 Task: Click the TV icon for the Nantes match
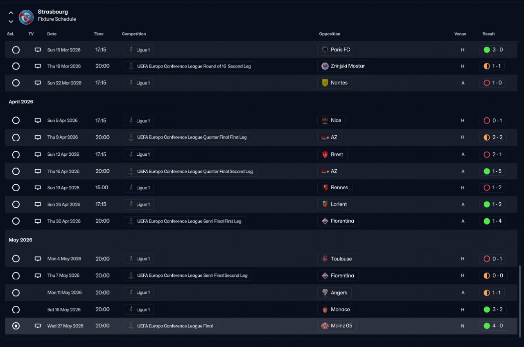tap(38, 83)
